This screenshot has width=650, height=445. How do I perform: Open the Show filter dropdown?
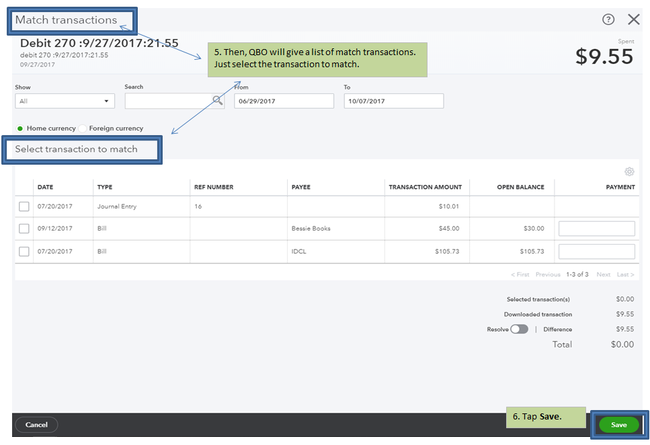coord(65,101)
